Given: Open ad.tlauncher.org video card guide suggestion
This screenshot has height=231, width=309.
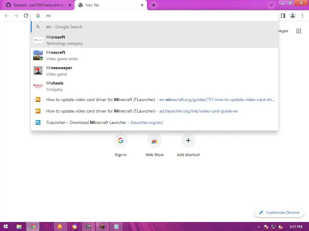Looking at the screenshot, I should point(155,111).
